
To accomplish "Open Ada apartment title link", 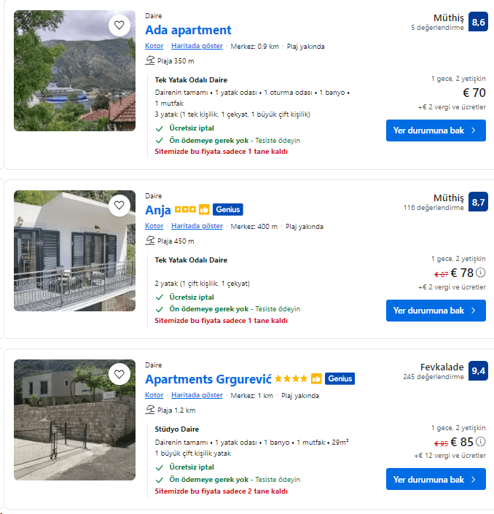I will click(x=188, y=30).
